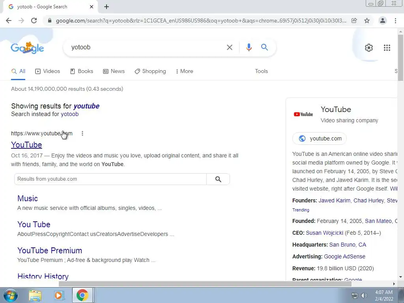Open the Google apps grid
The width and height of the screenshot is (404, 303).
(x=387, y=48)
